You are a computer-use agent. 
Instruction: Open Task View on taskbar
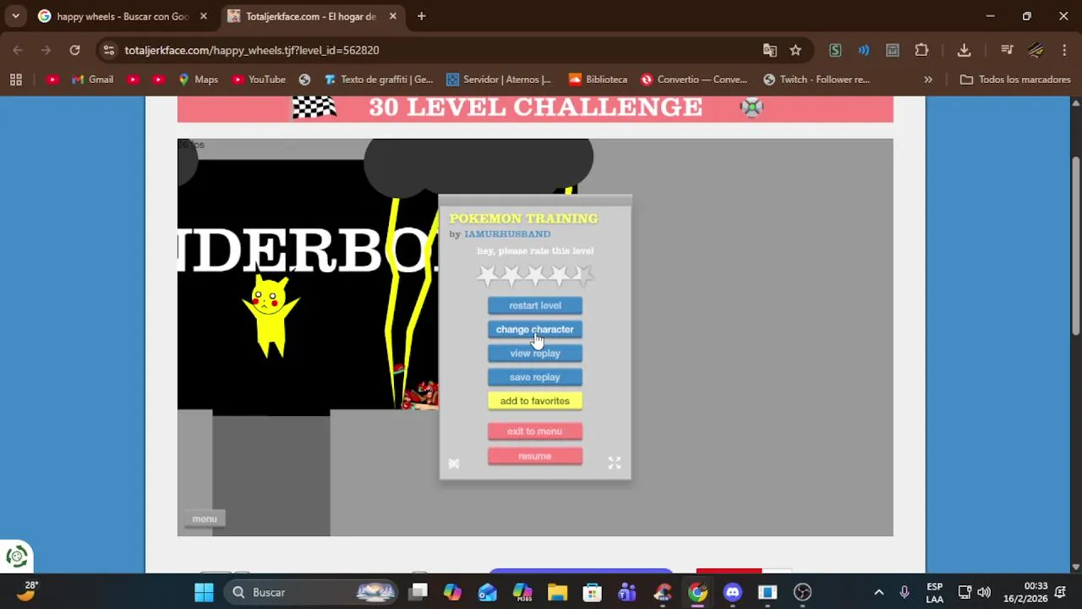[418, 592]
